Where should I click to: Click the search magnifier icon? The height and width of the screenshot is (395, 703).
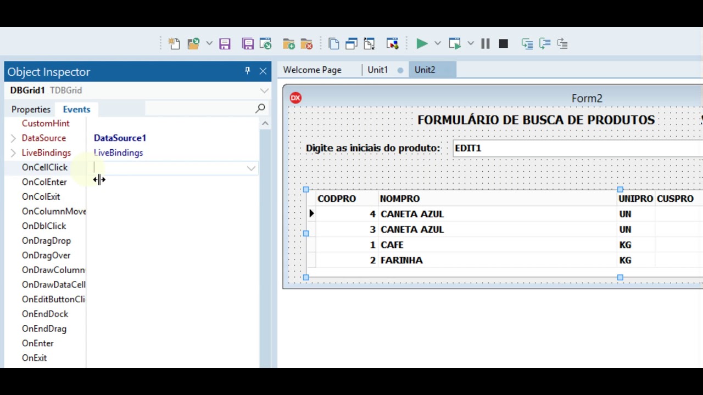click(x=260, y=109)
